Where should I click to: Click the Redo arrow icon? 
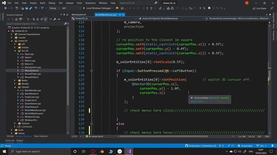click(42, 8)
